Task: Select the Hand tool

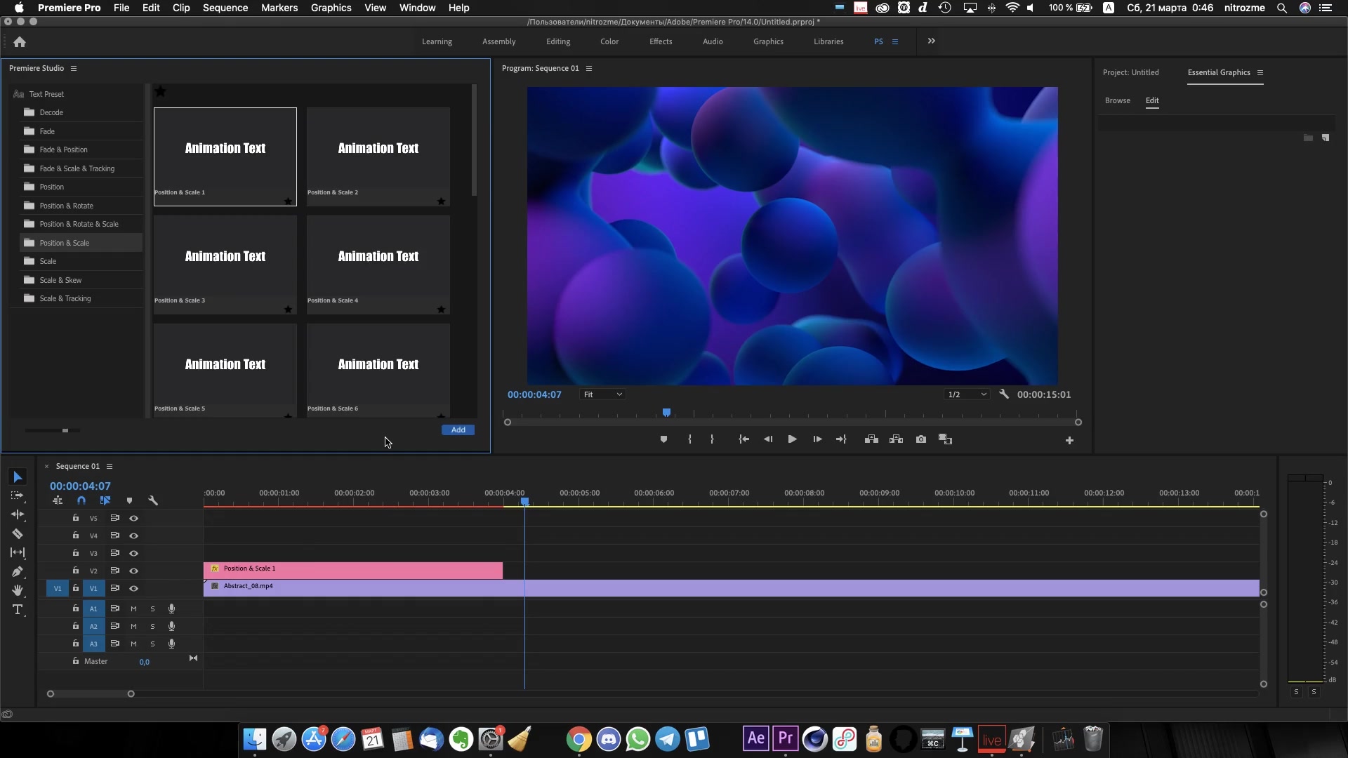Action: click(x=18, y=590)
